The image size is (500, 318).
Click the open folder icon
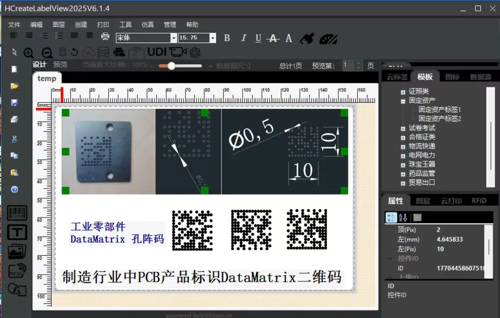(15, 86)
